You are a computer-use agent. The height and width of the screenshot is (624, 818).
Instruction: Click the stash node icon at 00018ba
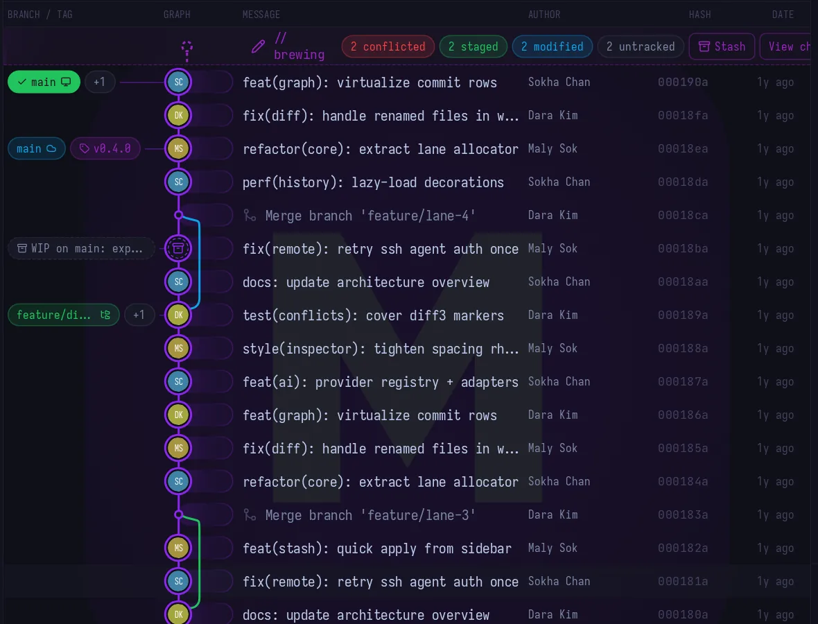click(x=178, y=248)
